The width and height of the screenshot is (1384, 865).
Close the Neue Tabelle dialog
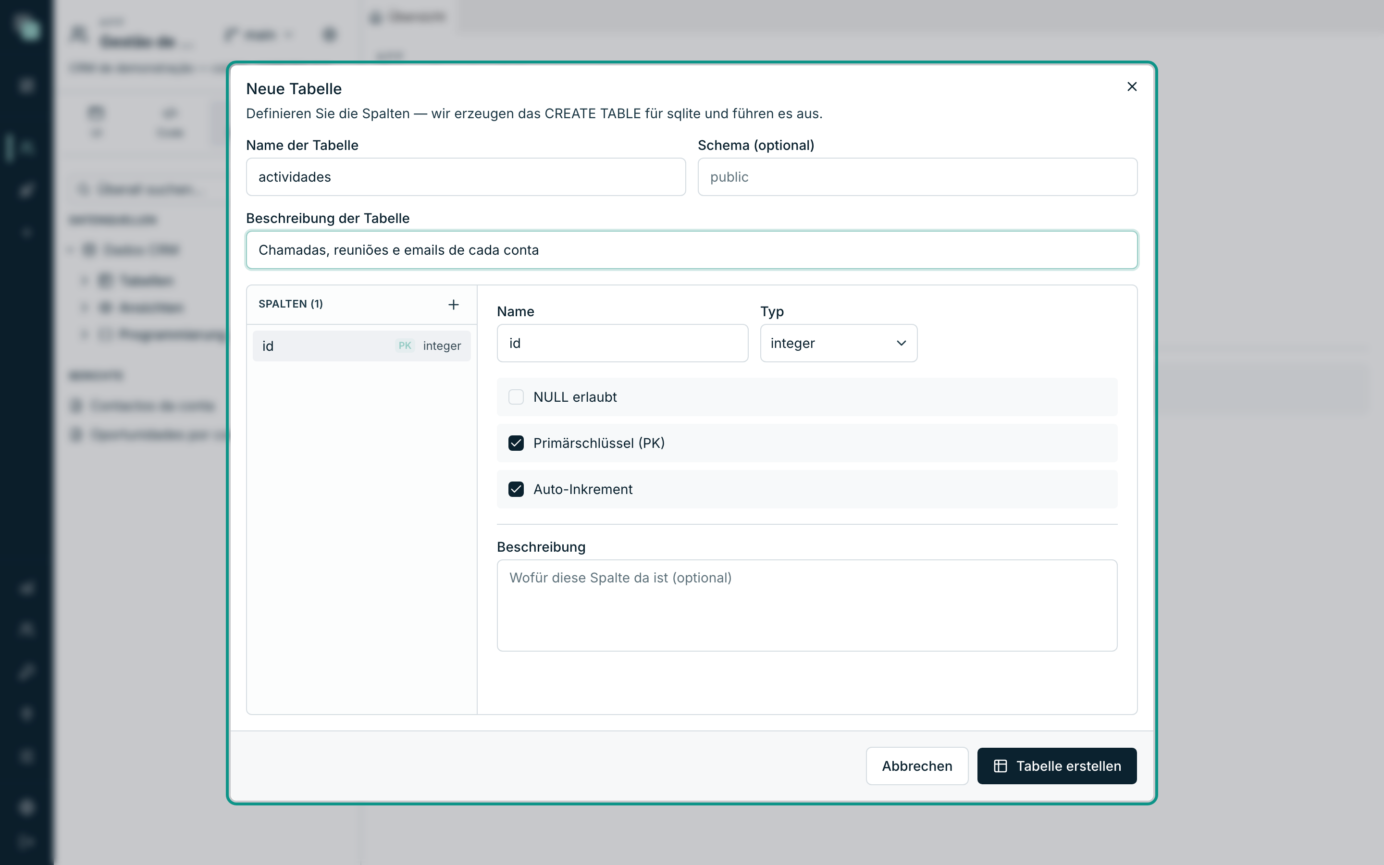tap(1131, 86)
